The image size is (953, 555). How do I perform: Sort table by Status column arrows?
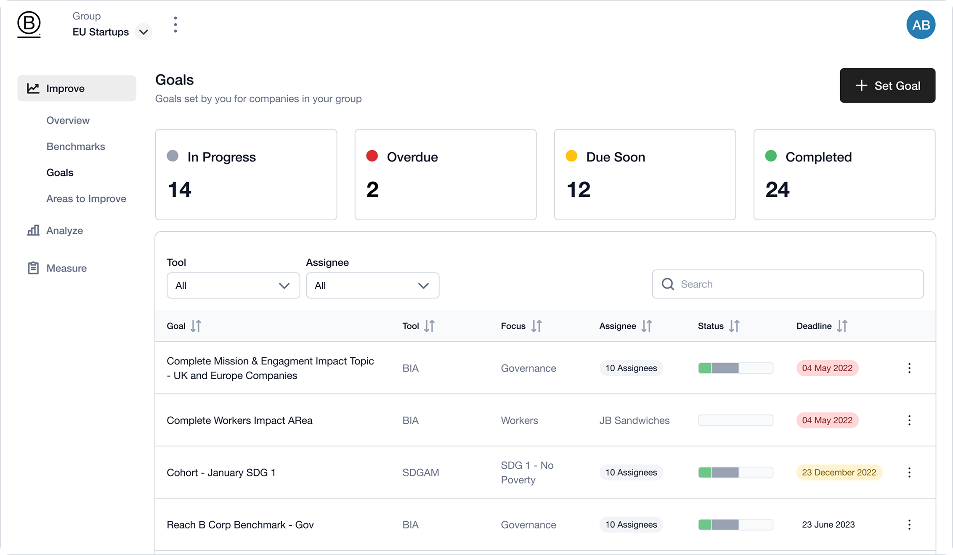click(734, 326)
